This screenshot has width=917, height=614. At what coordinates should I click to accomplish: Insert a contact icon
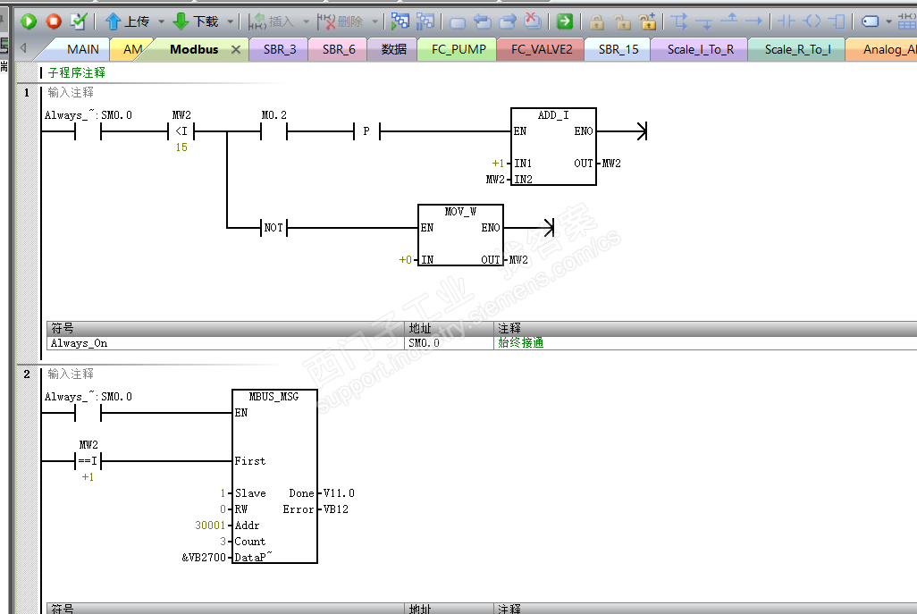pyautogui.click(x=786, y=21)
